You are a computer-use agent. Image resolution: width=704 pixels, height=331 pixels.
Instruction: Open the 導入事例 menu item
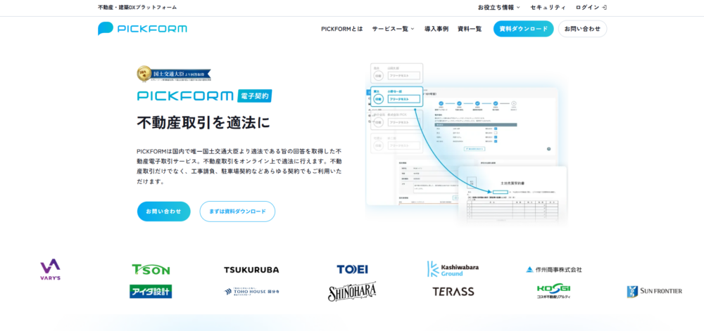[x=436, y=29]
